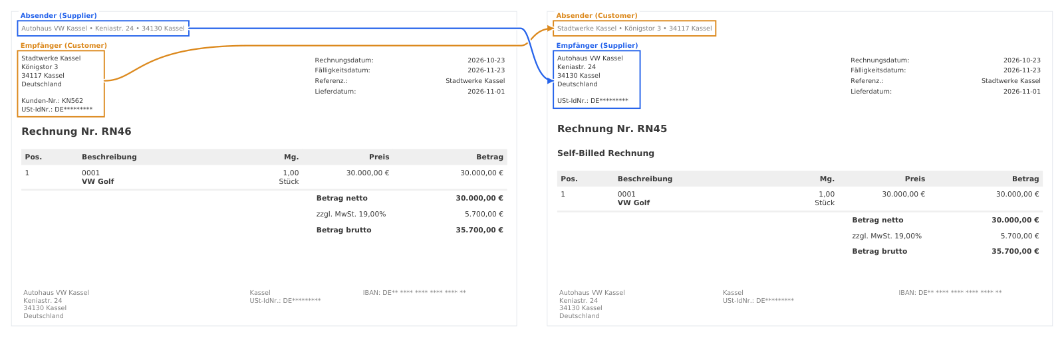Select gross total '35.700,00 €' in invoice RN46
Viewport: 1064px width, 338px height.
tap(479, 230)
